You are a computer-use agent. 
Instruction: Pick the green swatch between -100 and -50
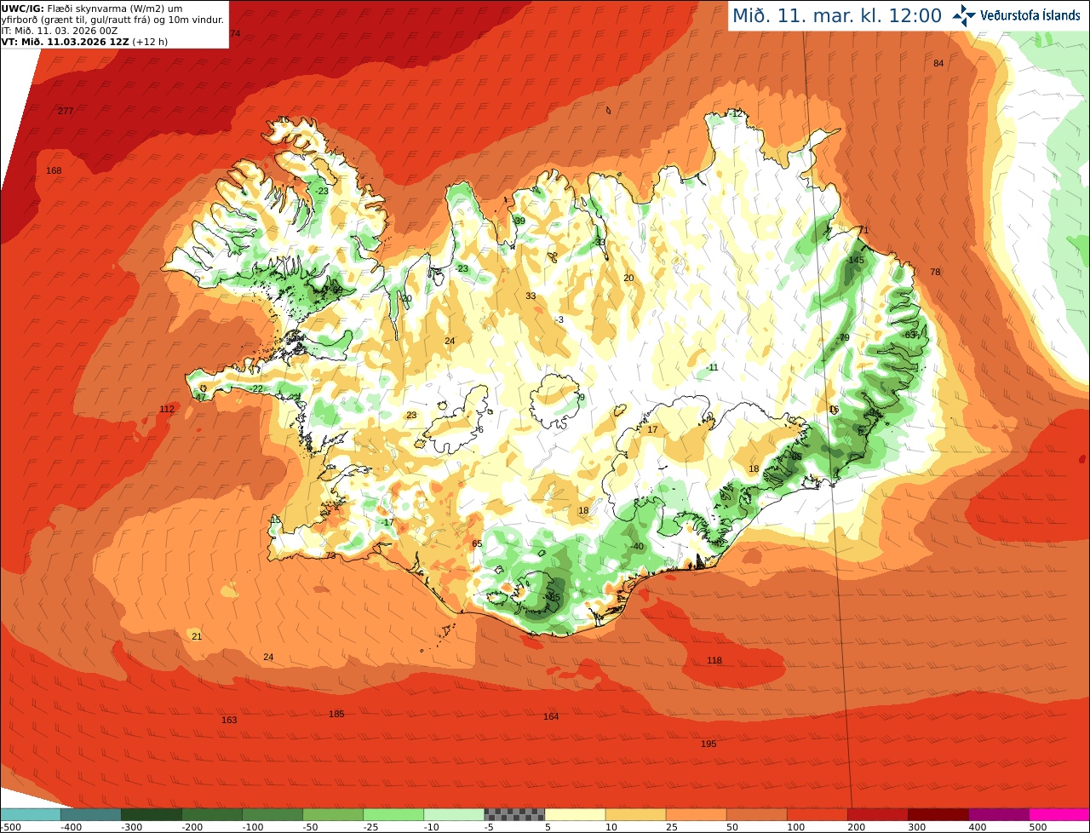272,814
